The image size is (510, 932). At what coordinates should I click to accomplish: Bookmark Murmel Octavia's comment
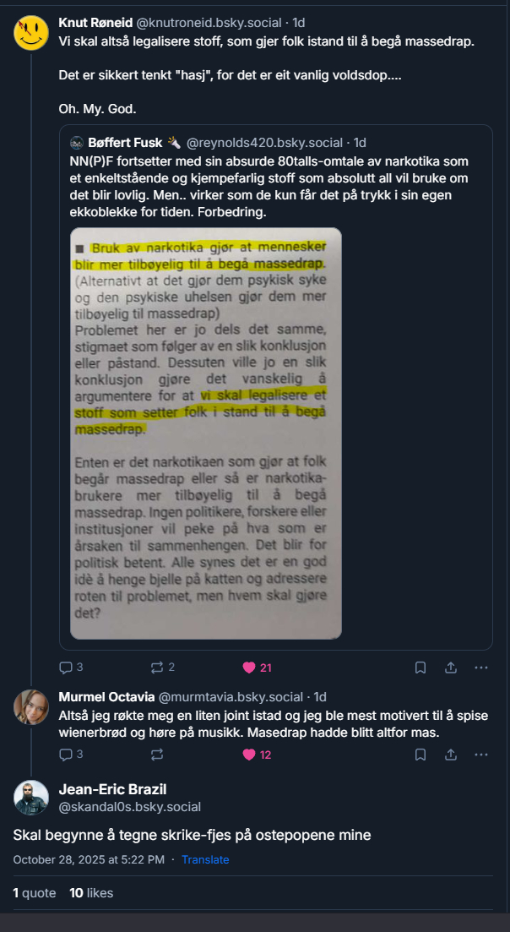(420, 755)
